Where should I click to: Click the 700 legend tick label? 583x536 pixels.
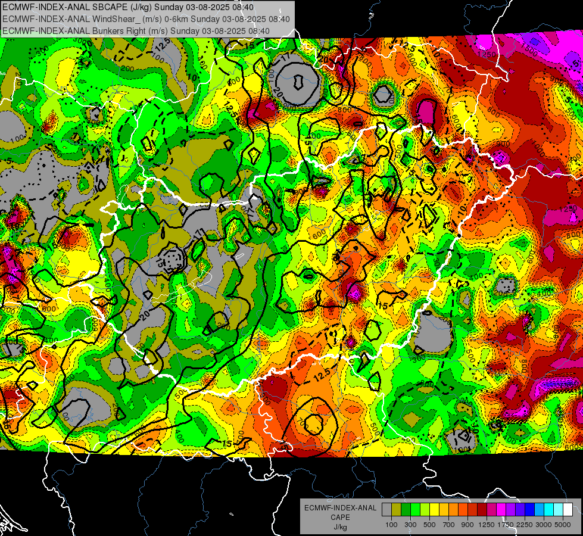(x=449, y=525)
